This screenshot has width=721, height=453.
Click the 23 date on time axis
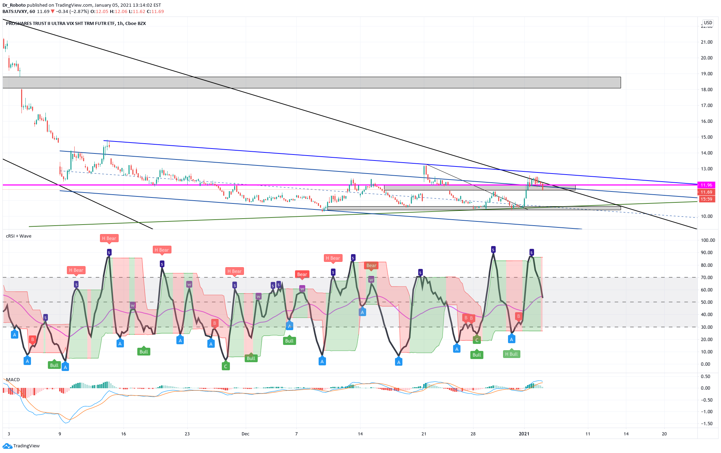[x=187, y=434]
